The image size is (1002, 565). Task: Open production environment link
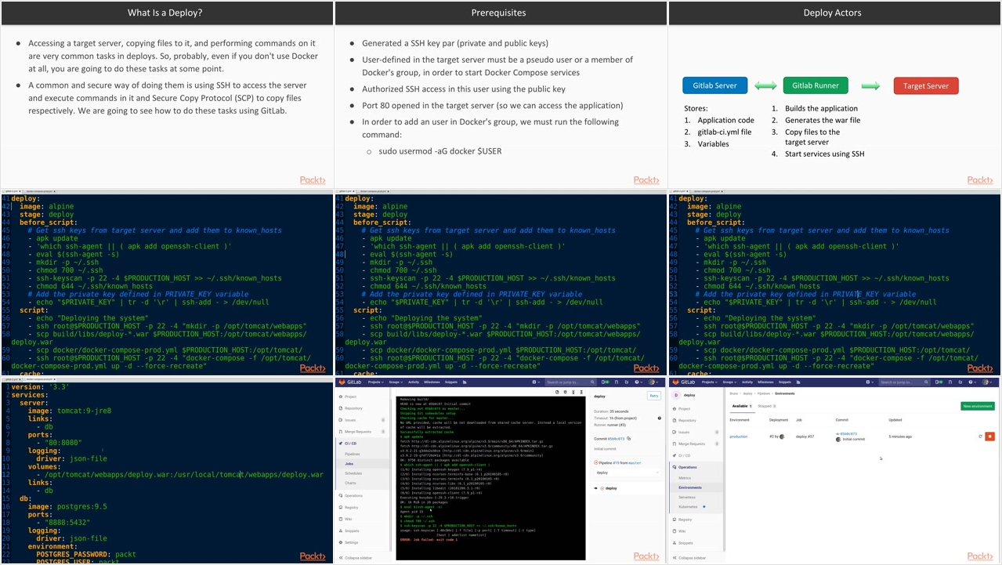pos(739,436)
